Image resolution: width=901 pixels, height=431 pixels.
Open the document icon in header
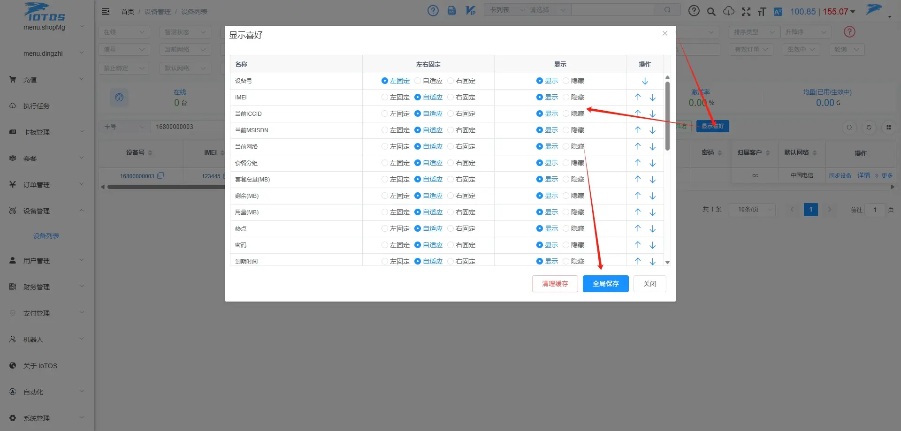(x=451, y=10)
